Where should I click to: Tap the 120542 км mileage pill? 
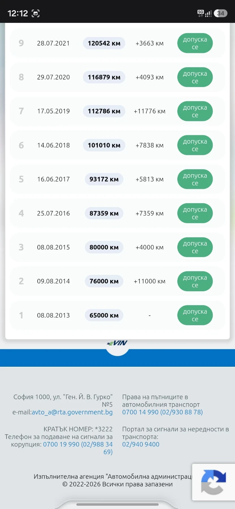104,43
